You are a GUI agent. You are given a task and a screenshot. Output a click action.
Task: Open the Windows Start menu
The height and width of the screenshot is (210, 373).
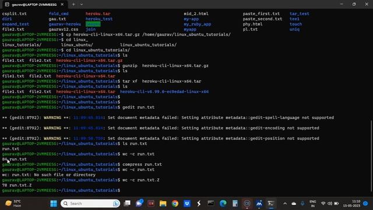click(x=54, y=204)
